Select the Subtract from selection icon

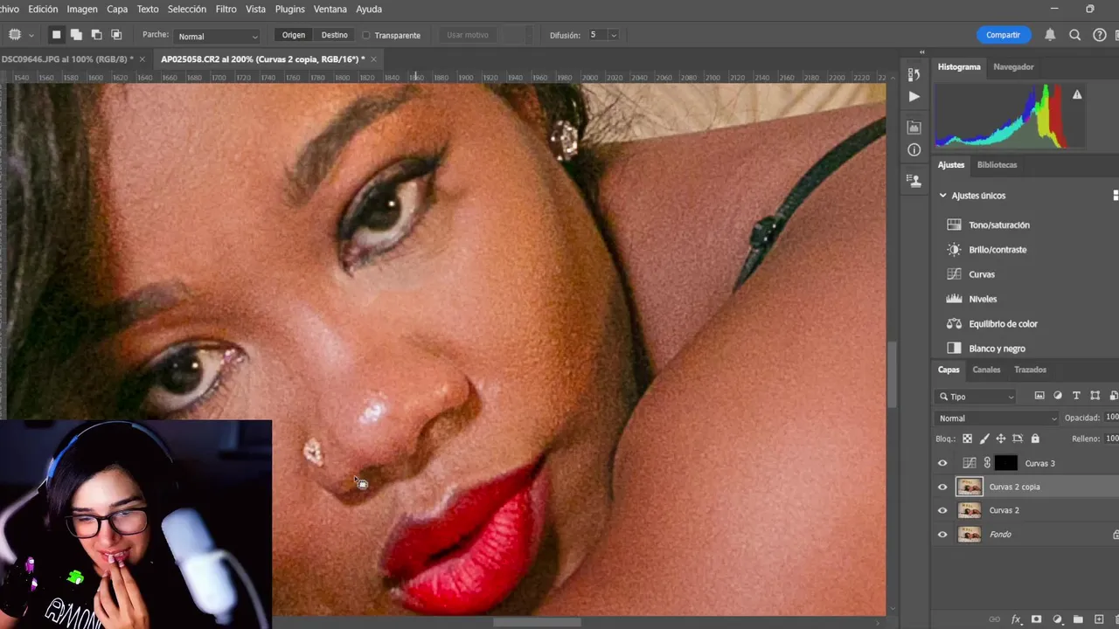point(96,35)
